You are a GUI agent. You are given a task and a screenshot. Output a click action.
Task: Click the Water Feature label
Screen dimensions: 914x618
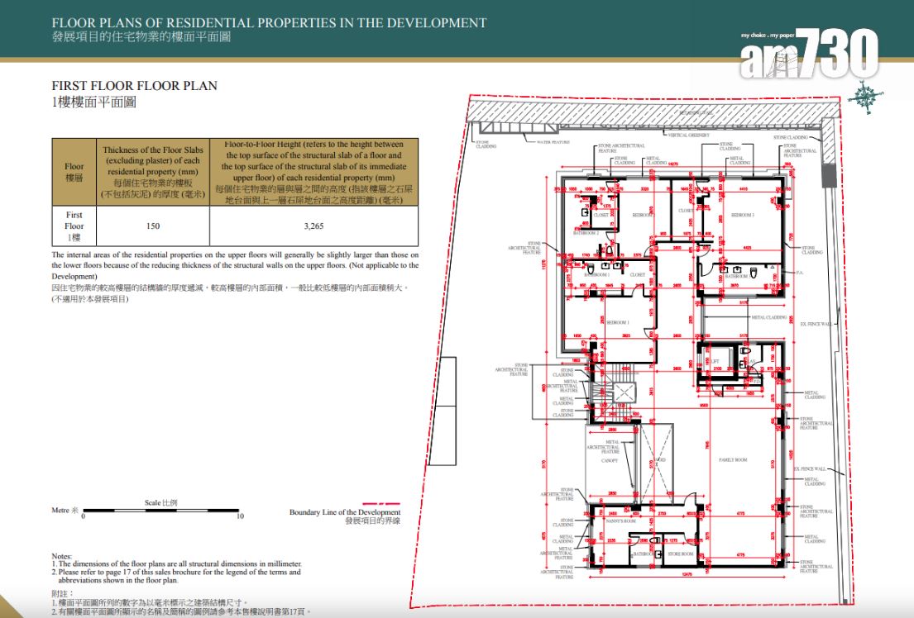[x=553, y=141]
